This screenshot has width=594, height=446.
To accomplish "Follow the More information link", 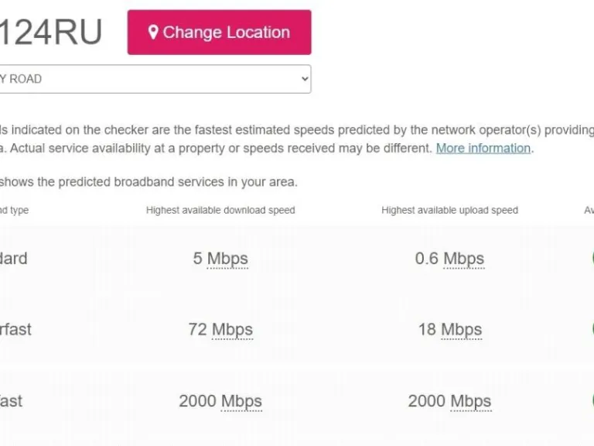I will coord(483,148).
